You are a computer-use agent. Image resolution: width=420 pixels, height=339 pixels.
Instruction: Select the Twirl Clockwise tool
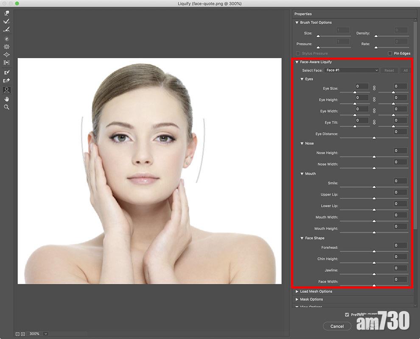[6, 38]
